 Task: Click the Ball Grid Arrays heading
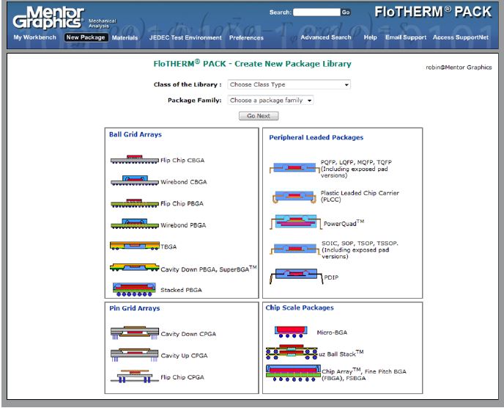pyautogui.click(x=136, y=134)
